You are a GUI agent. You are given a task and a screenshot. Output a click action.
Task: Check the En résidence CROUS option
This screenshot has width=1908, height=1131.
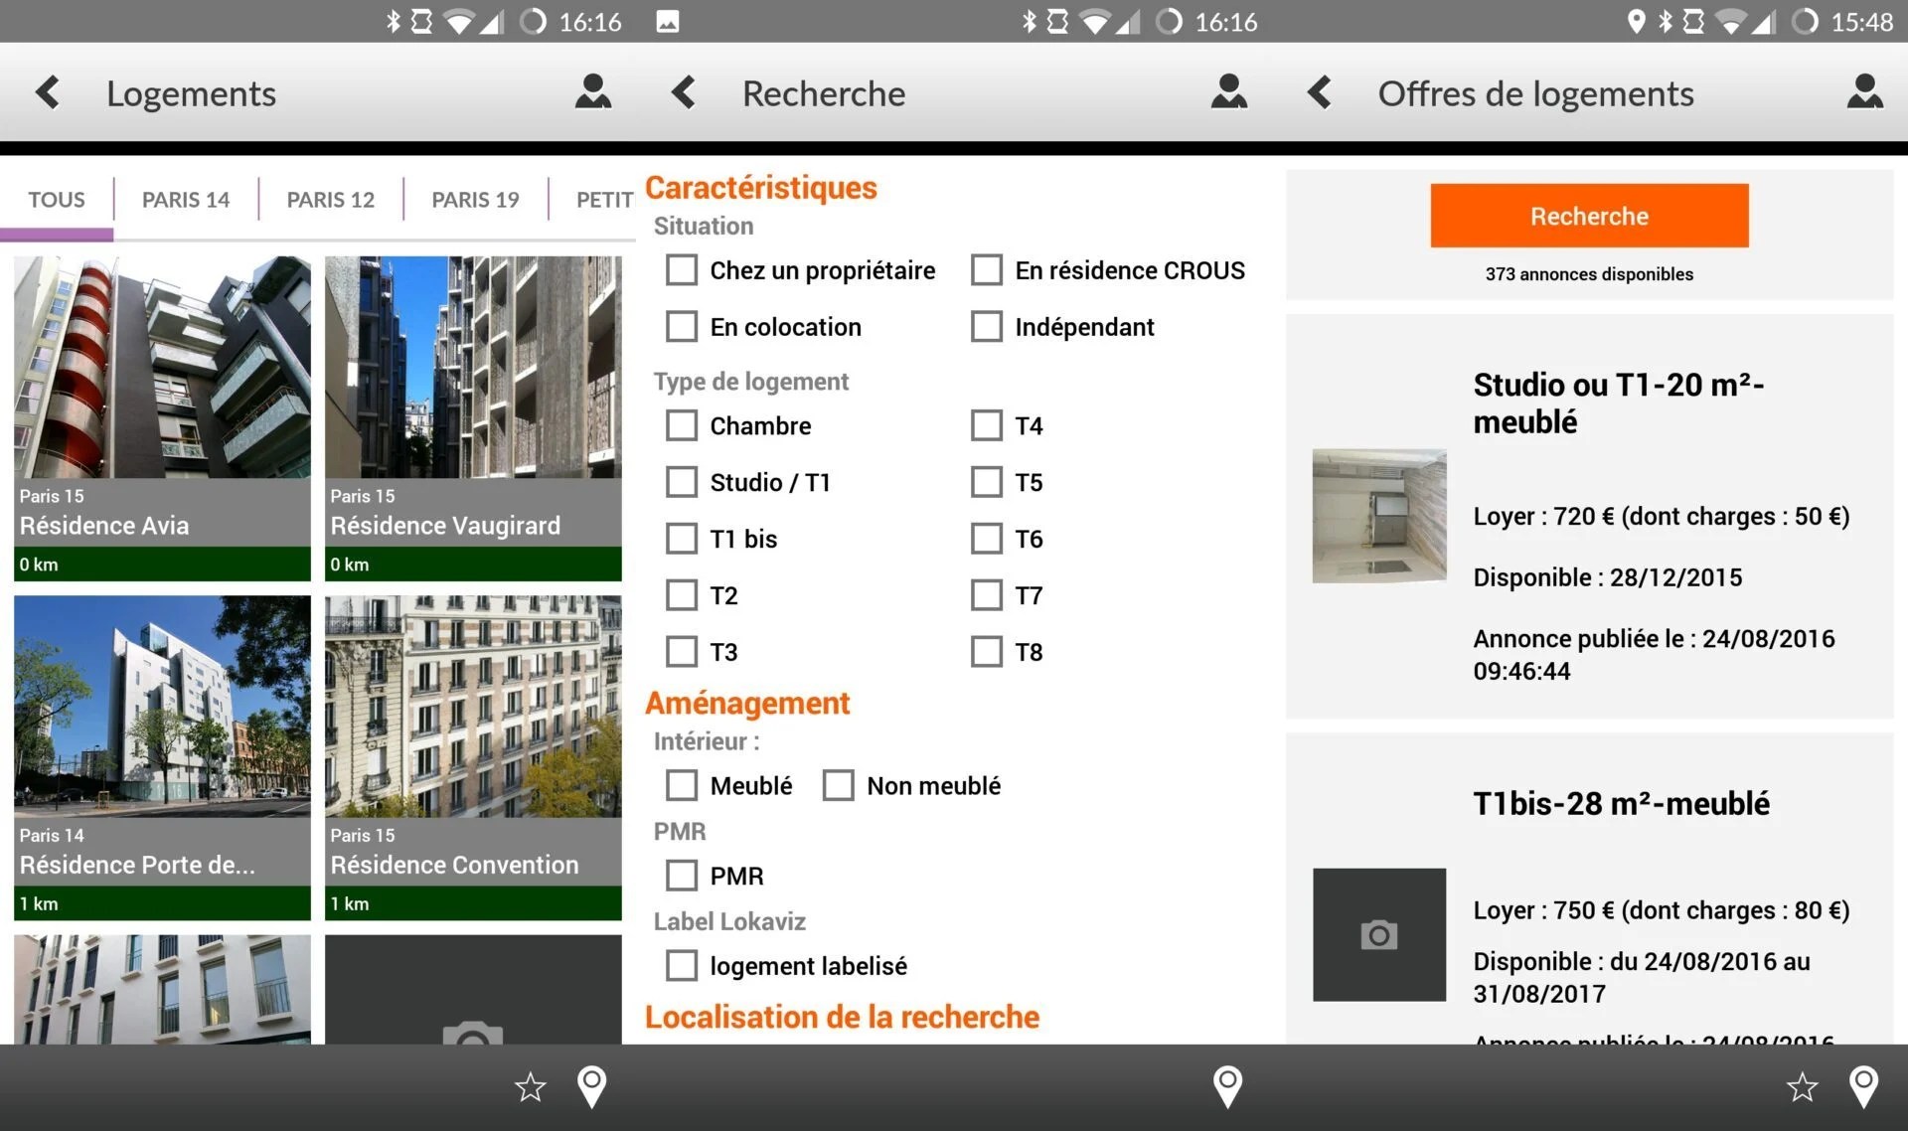[986, 269]
